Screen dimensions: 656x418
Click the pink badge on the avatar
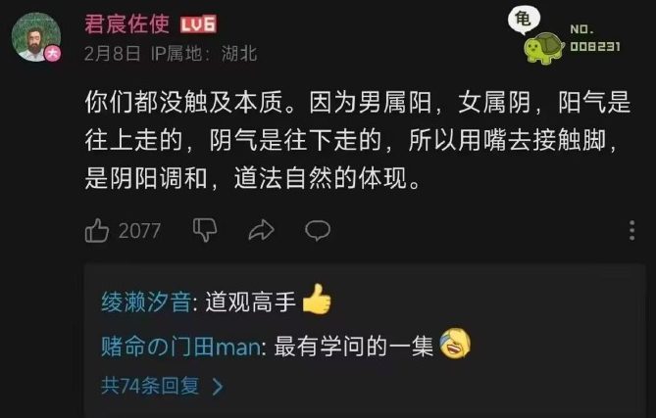click(53, 54)
